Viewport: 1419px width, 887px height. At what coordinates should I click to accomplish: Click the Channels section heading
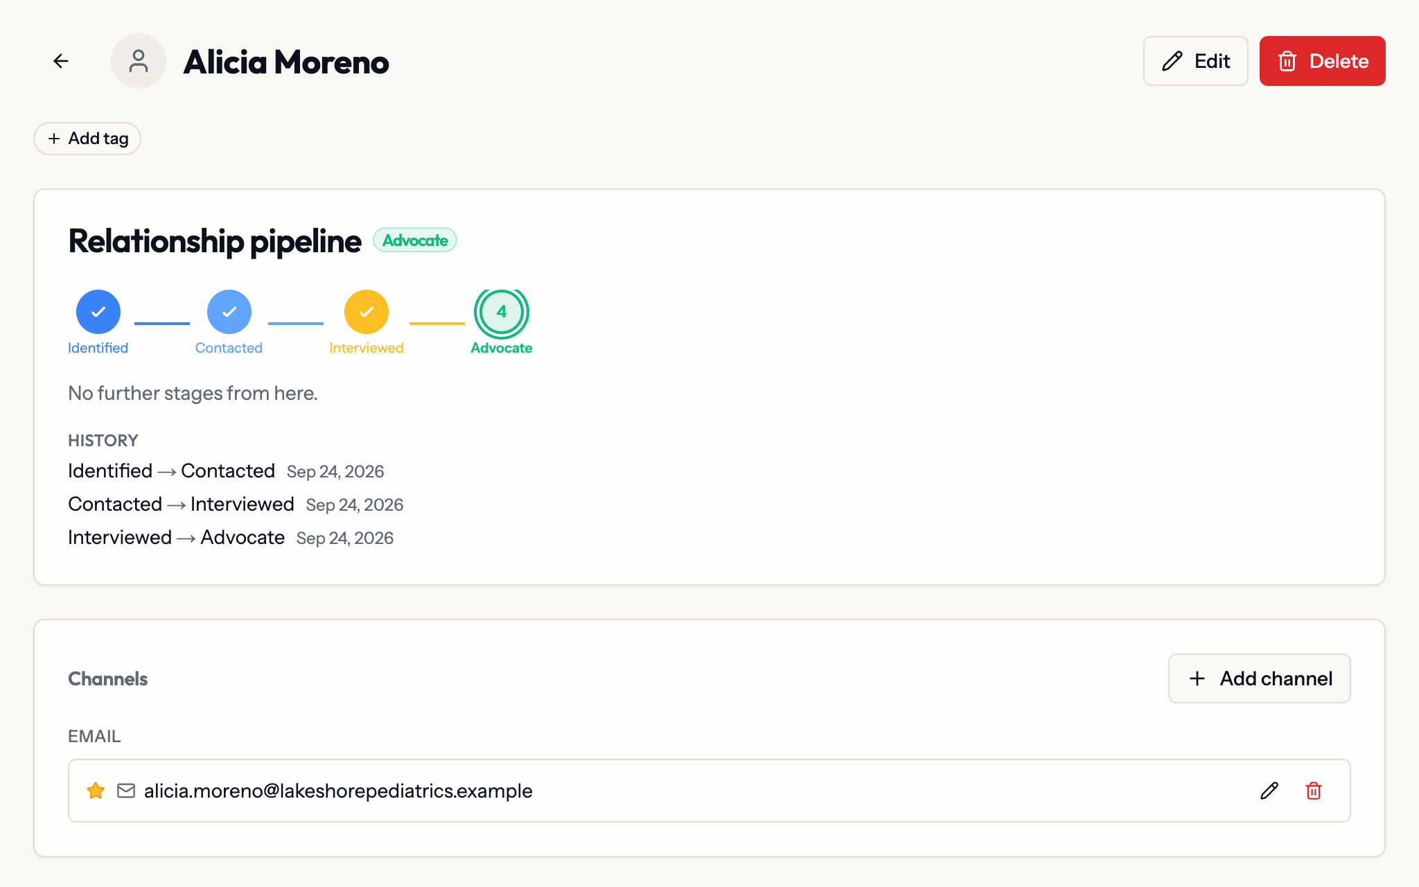pos(107,678)
